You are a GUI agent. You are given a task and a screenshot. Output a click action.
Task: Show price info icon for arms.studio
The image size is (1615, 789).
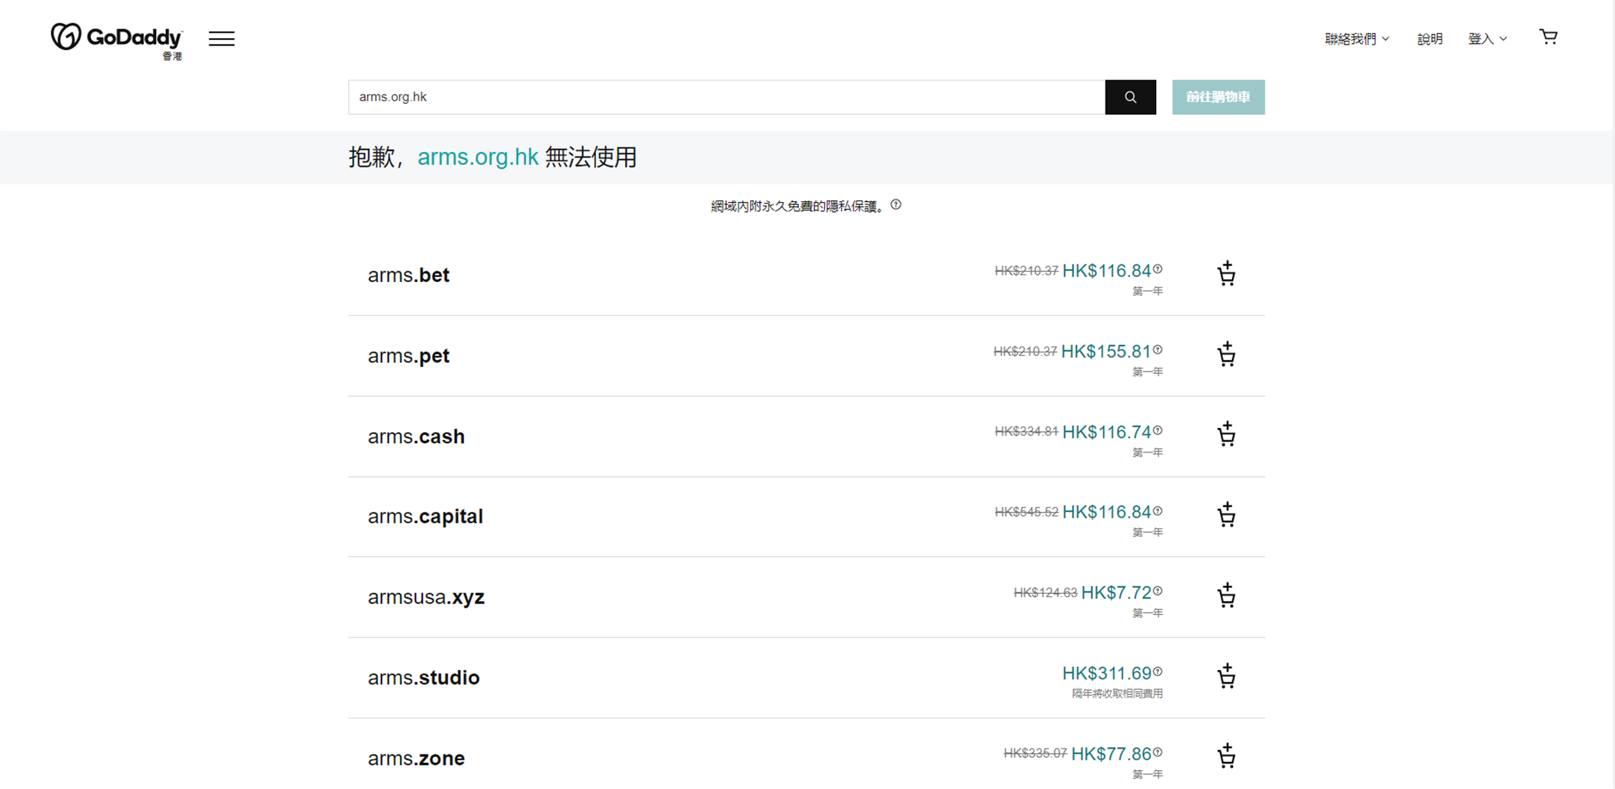point(1158,671)
